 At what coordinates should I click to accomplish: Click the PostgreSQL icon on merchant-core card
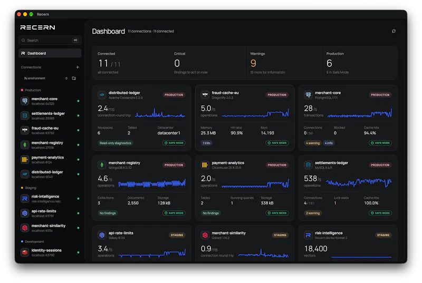coord(308,95)
